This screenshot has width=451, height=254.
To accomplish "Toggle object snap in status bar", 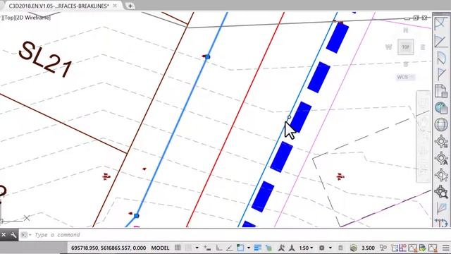I will click(240, 248).
